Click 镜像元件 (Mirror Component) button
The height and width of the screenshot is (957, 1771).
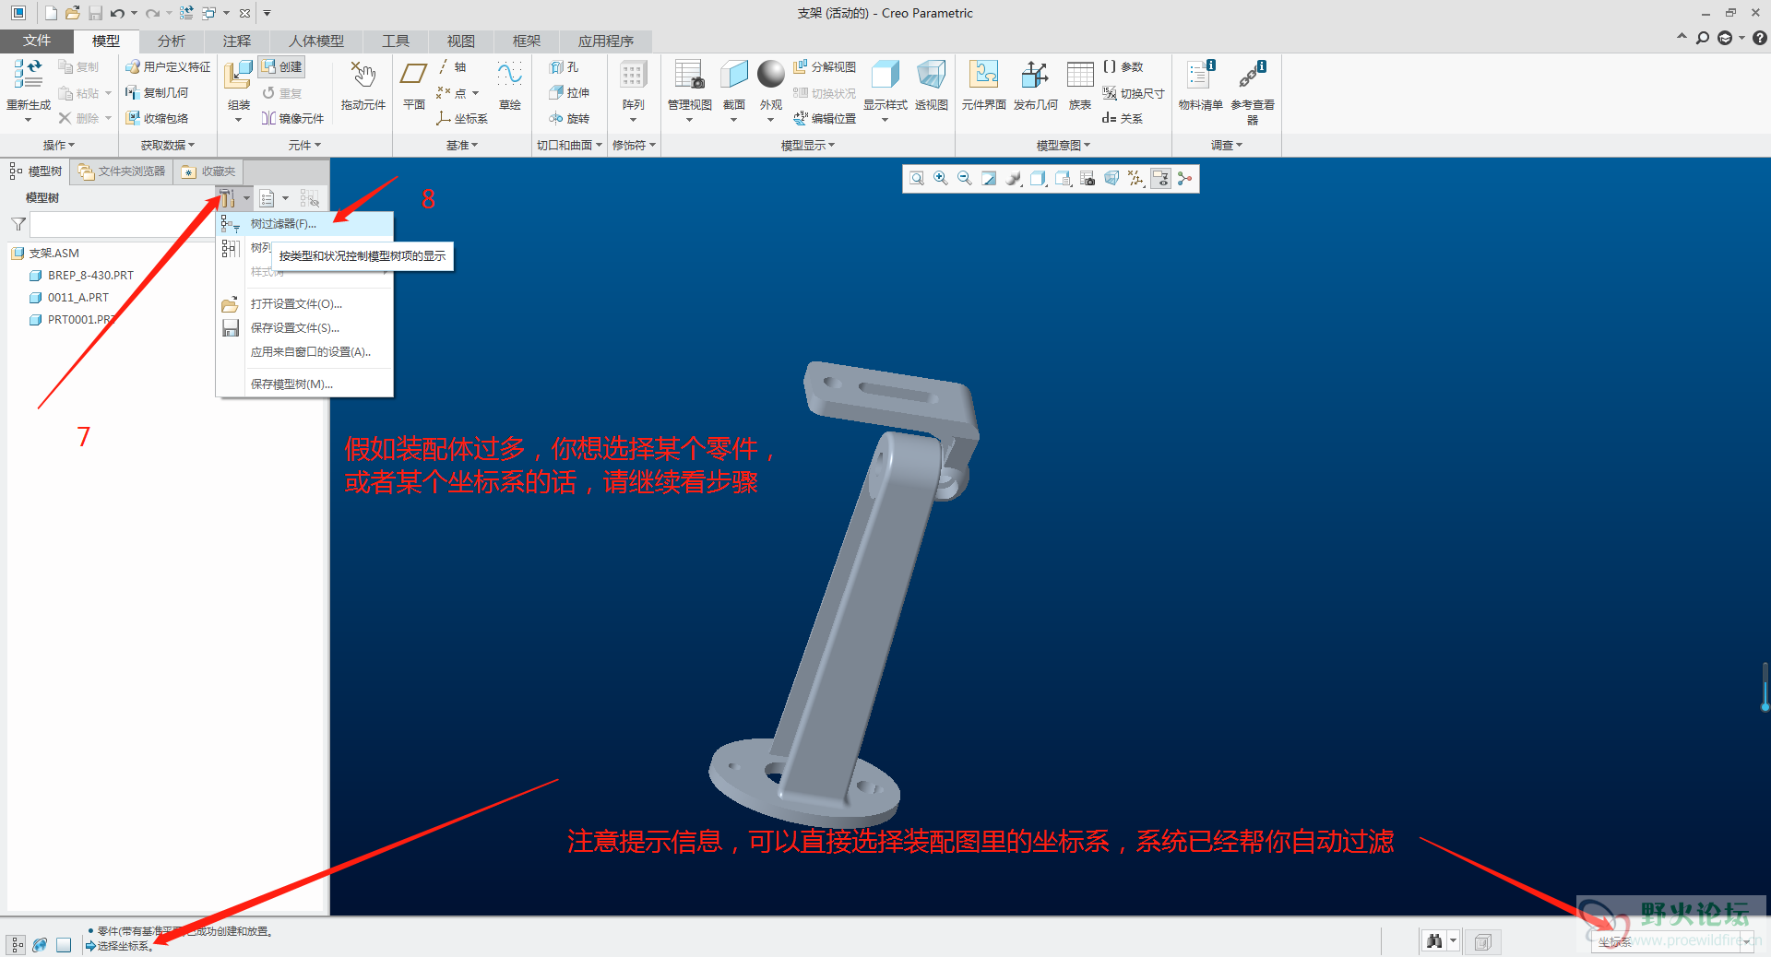coord(292,118)
